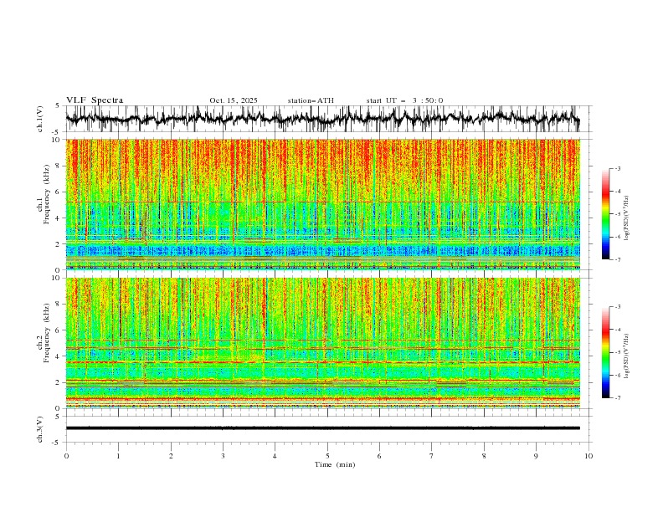Screen dimensions: 663x512
Task: Click the "-7" tick on ch.1 color bar
Action: [618, 259]
